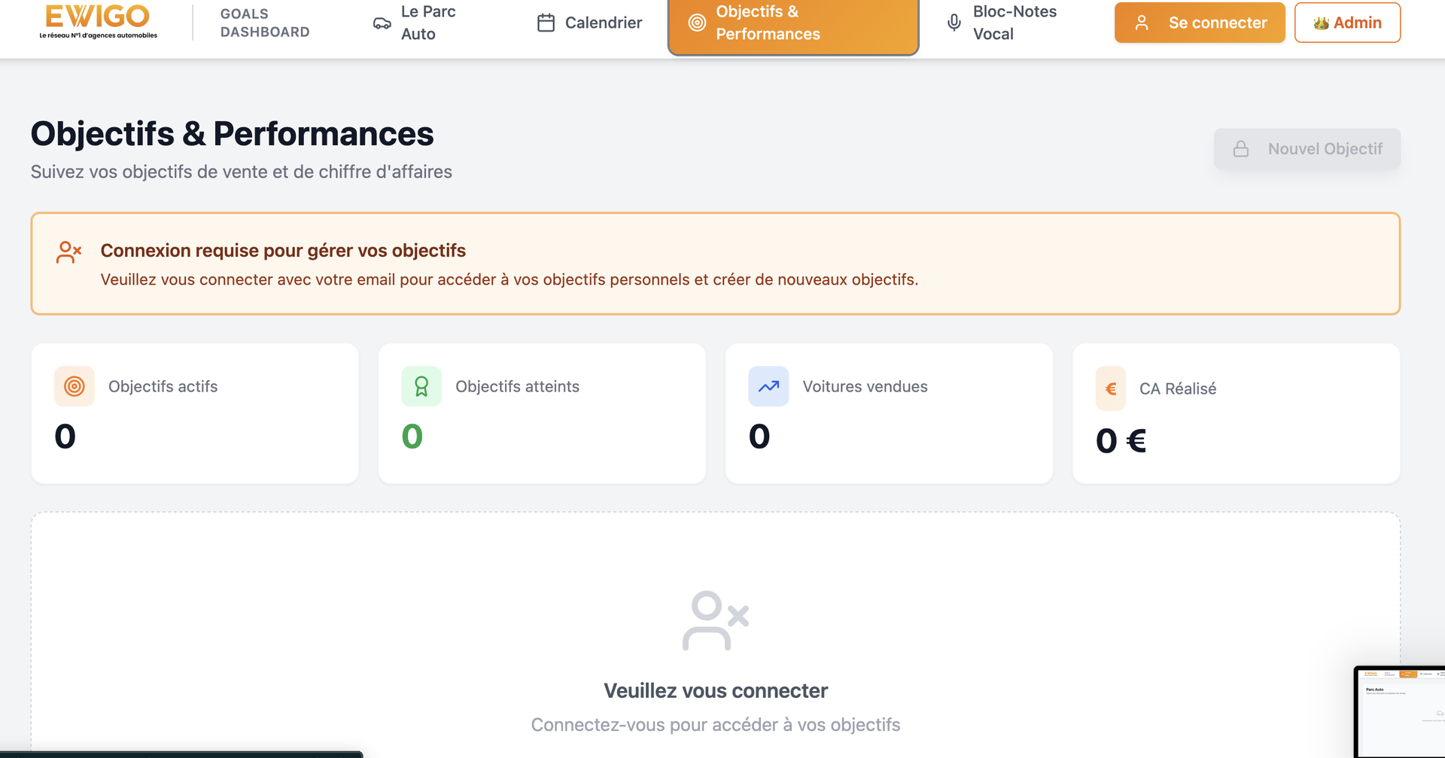Click the Se connecter button
Screen dimensions: 1445x758
(1200, 23)
